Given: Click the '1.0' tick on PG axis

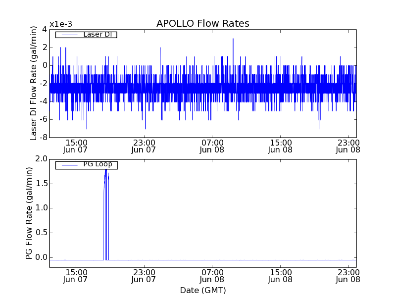Looking at the screenshot, I should (42, 208).
